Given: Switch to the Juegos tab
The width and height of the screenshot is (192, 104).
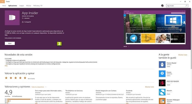Looking at the screenshot, I should 22,6.
